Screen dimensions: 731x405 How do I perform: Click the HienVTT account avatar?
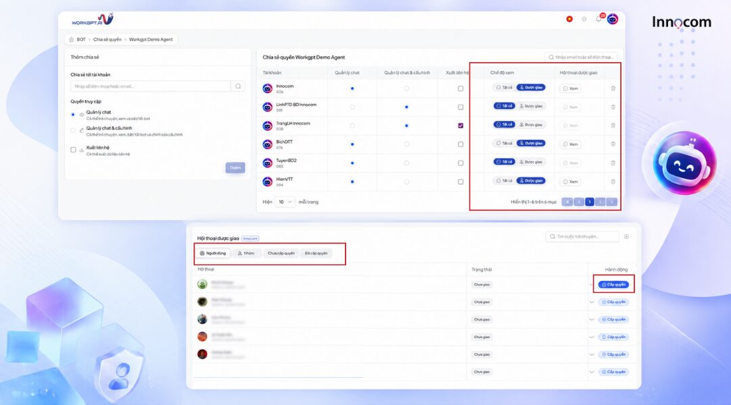268,182
